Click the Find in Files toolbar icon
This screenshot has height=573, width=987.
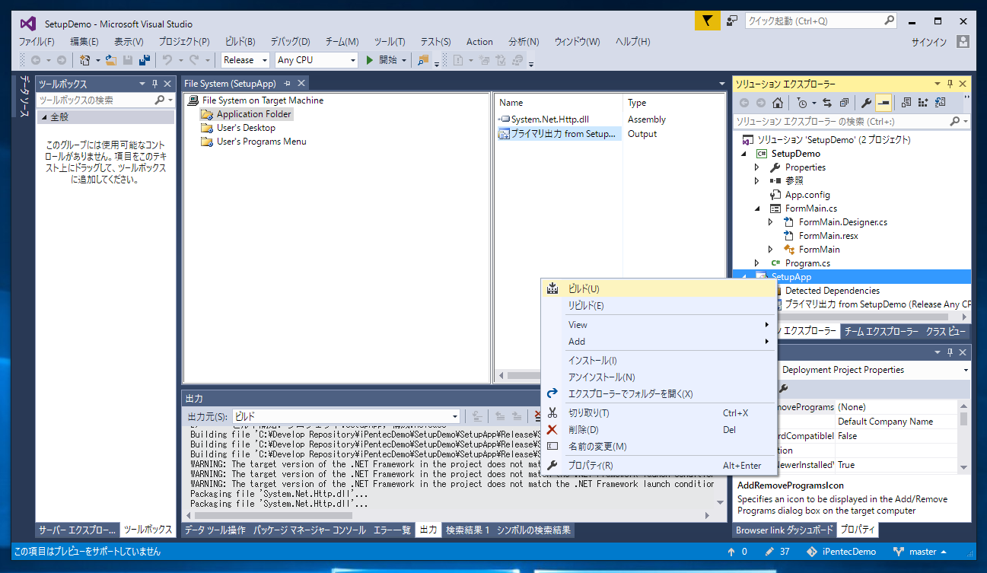[423, 60]
